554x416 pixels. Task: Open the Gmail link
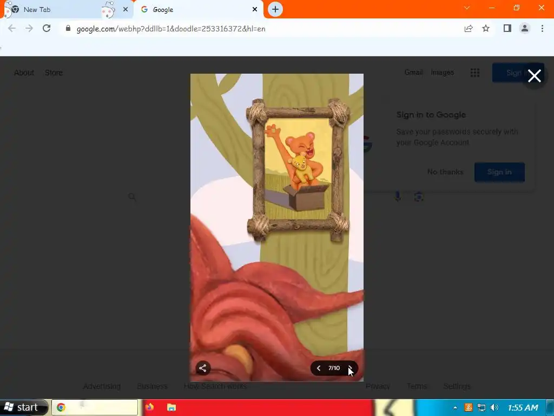414,73
